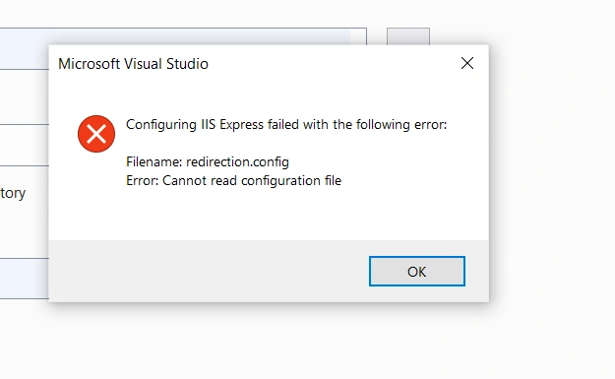Click the background row left of the error icon
615x379 pixels.
[x=25, y=96]
